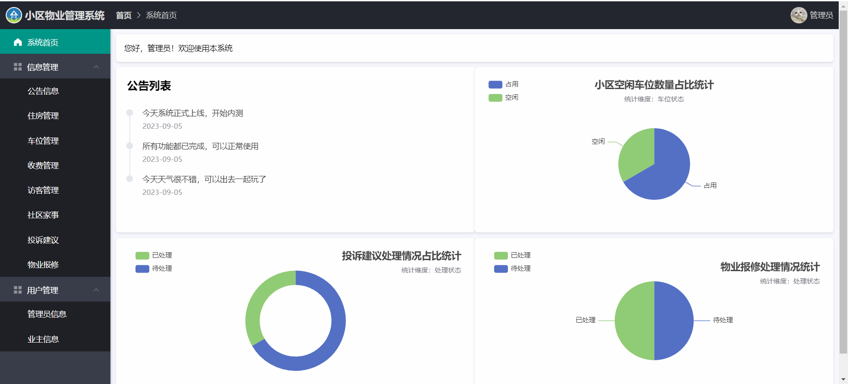Click the 首页 breadcrumb link
Image resolution: width=848 pixels, height=384 pixels.
[x=124, y=15]
